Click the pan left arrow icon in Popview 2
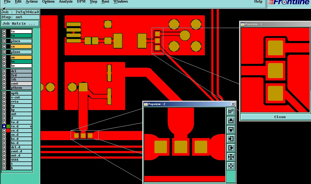 (231, 139)
